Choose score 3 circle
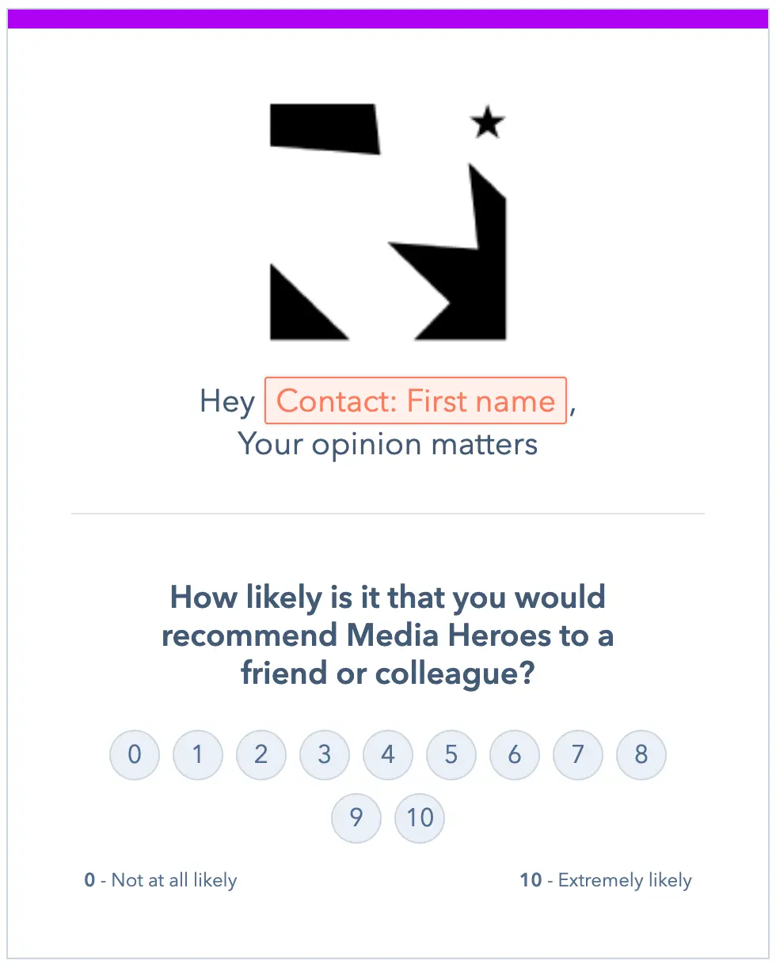 coord(325,754)
